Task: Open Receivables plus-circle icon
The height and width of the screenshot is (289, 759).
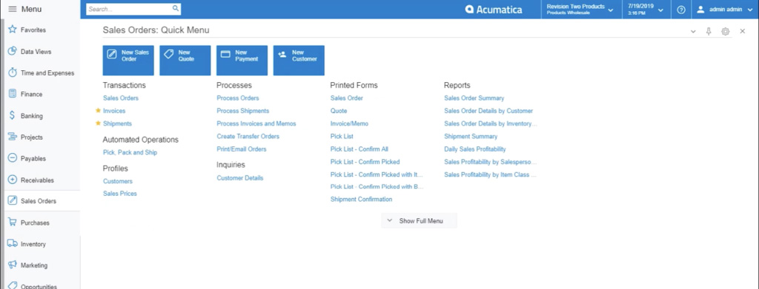Action: point(13,180)
